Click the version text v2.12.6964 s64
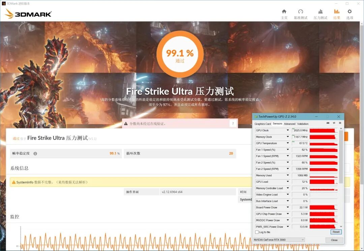The width and height of the screenshot is (364, 251). coord(172,192)
